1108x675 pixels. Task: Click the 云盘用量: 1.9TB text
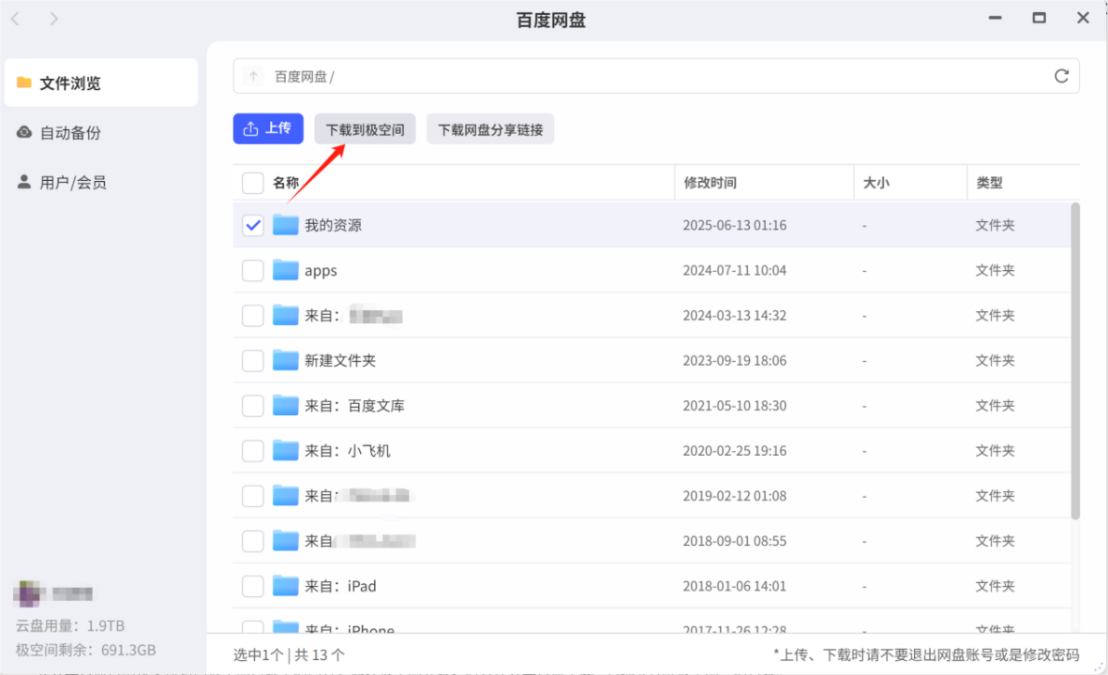click(70, 625)
